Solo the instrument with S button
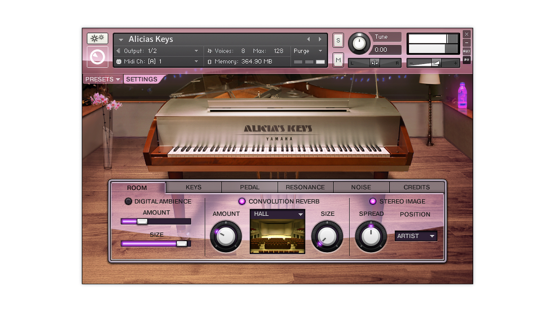The image size is (555, 312). pyautogui.click(x=338, y=40)
